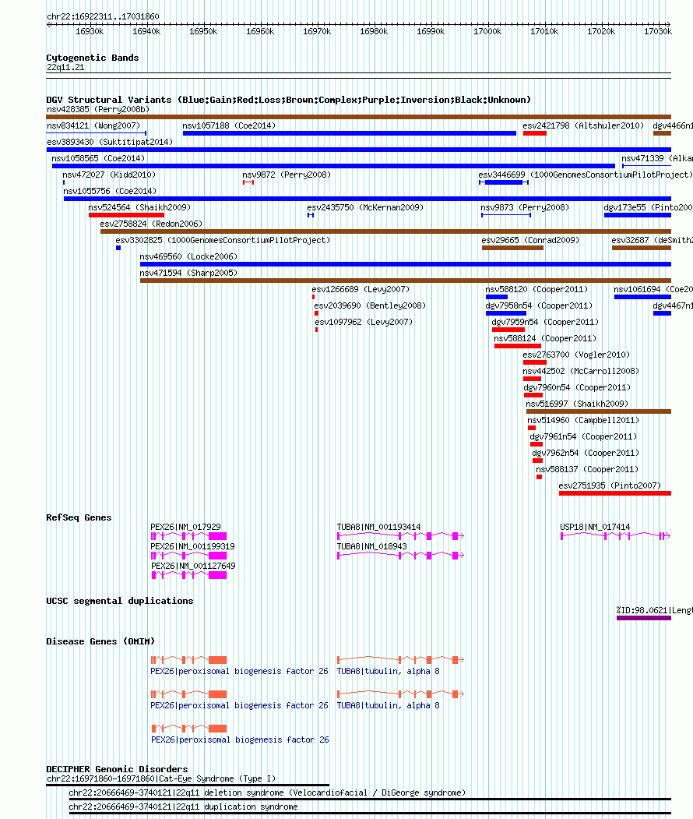The width and height of the screenshot is (693, 819).
Task: Click Cat-Eye Syndrome (Type I) entry
Action: pyautogui.click(x=161, y=778)
